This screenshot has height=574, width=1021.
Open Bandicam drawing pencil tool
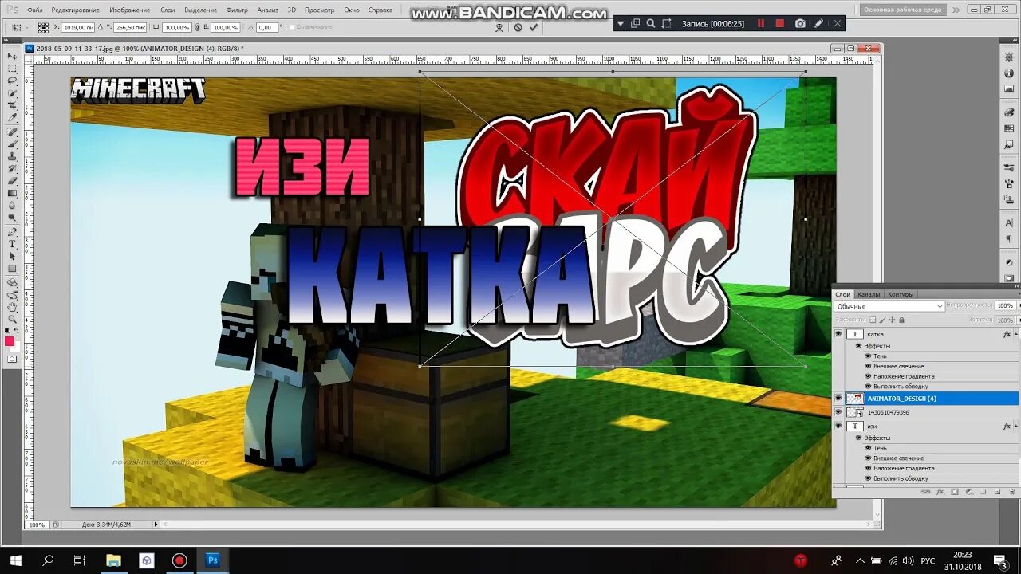pyautogui.click(x=819, y=23)
